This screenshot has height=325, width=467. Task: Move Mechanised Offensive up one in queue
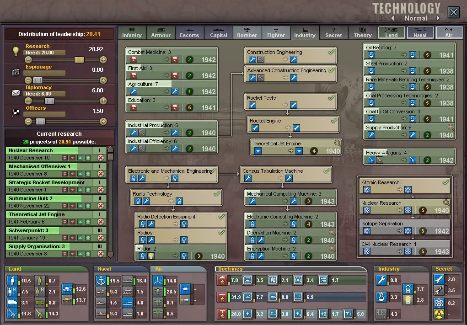(x=81, y=174)
